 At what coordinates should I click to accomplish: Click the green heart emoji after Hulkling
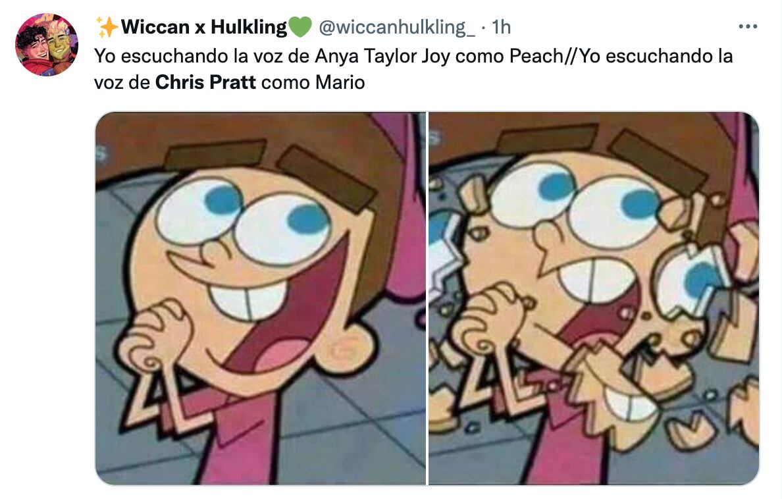tap(300, 27)
